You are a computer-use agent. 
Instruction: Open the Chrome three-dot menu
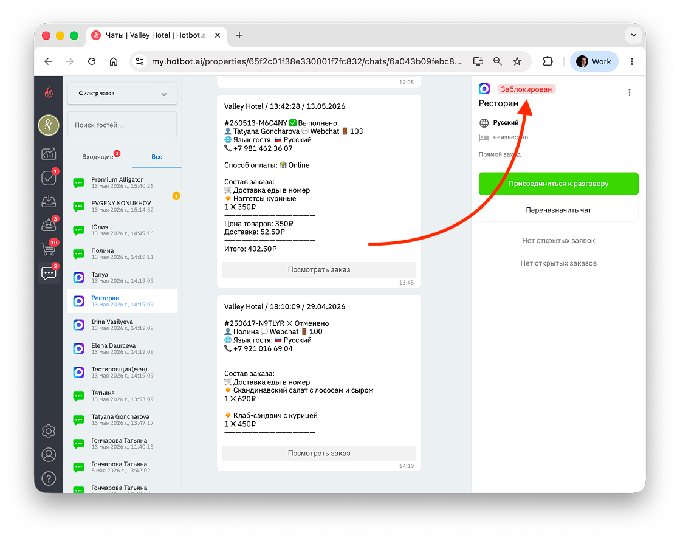pos(632,61)
